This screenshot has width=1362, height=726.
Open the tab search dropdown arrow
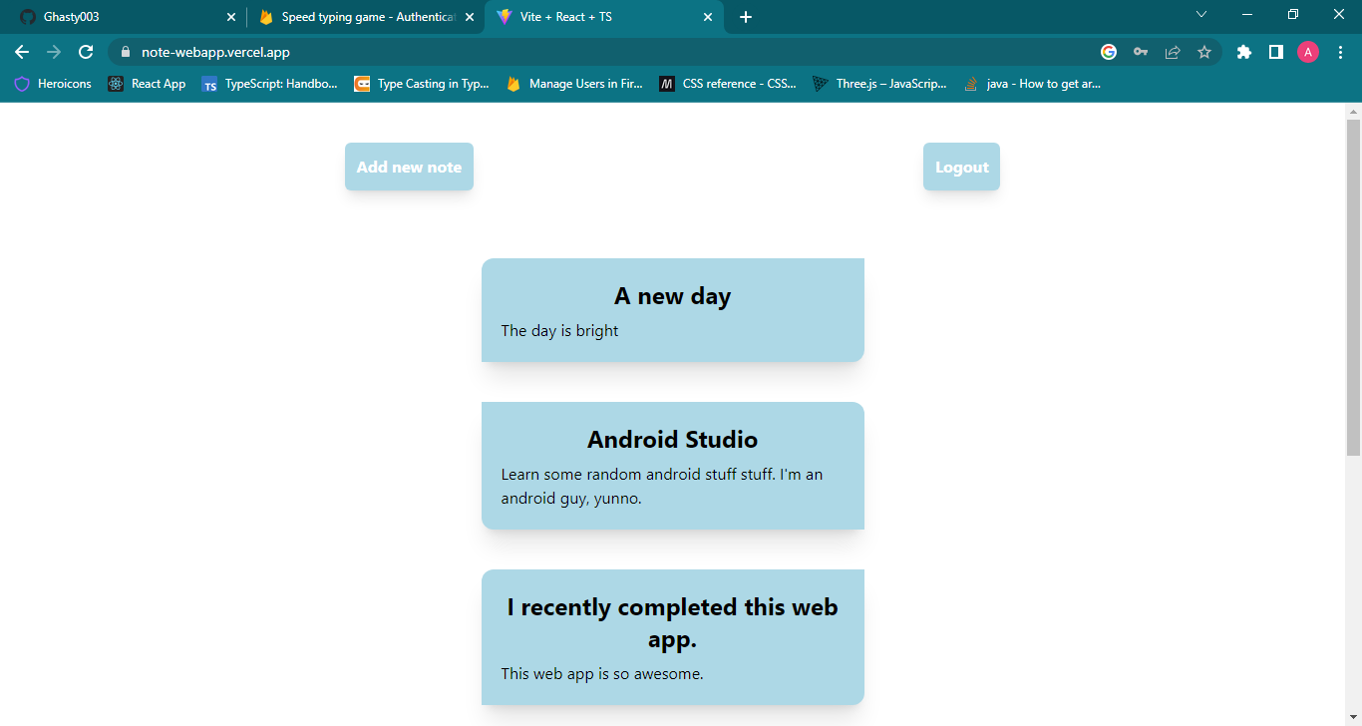(x=1201, y=14)
